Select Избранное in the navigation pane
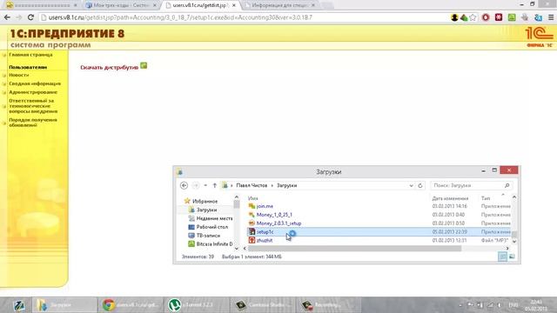Viewport: 557px width, 313px height. 205,201
